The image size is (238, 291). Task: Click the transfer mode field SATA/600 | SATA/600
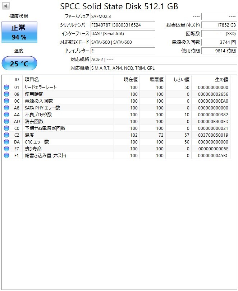(x=123, y=42)
